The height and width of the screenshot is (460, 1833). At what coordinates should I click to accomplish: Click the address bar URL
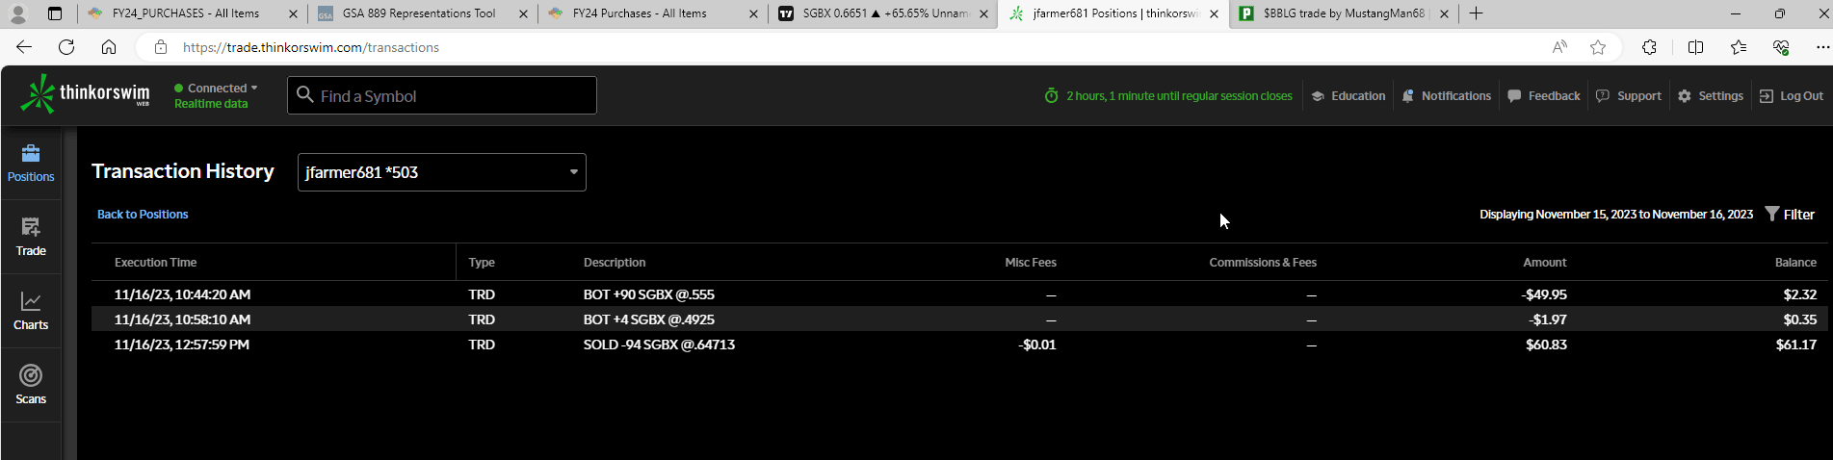(x=310, y=47)
